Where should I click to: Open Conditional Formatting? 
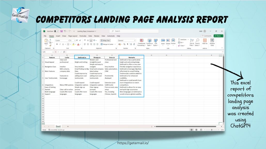[x=141, y=42]
